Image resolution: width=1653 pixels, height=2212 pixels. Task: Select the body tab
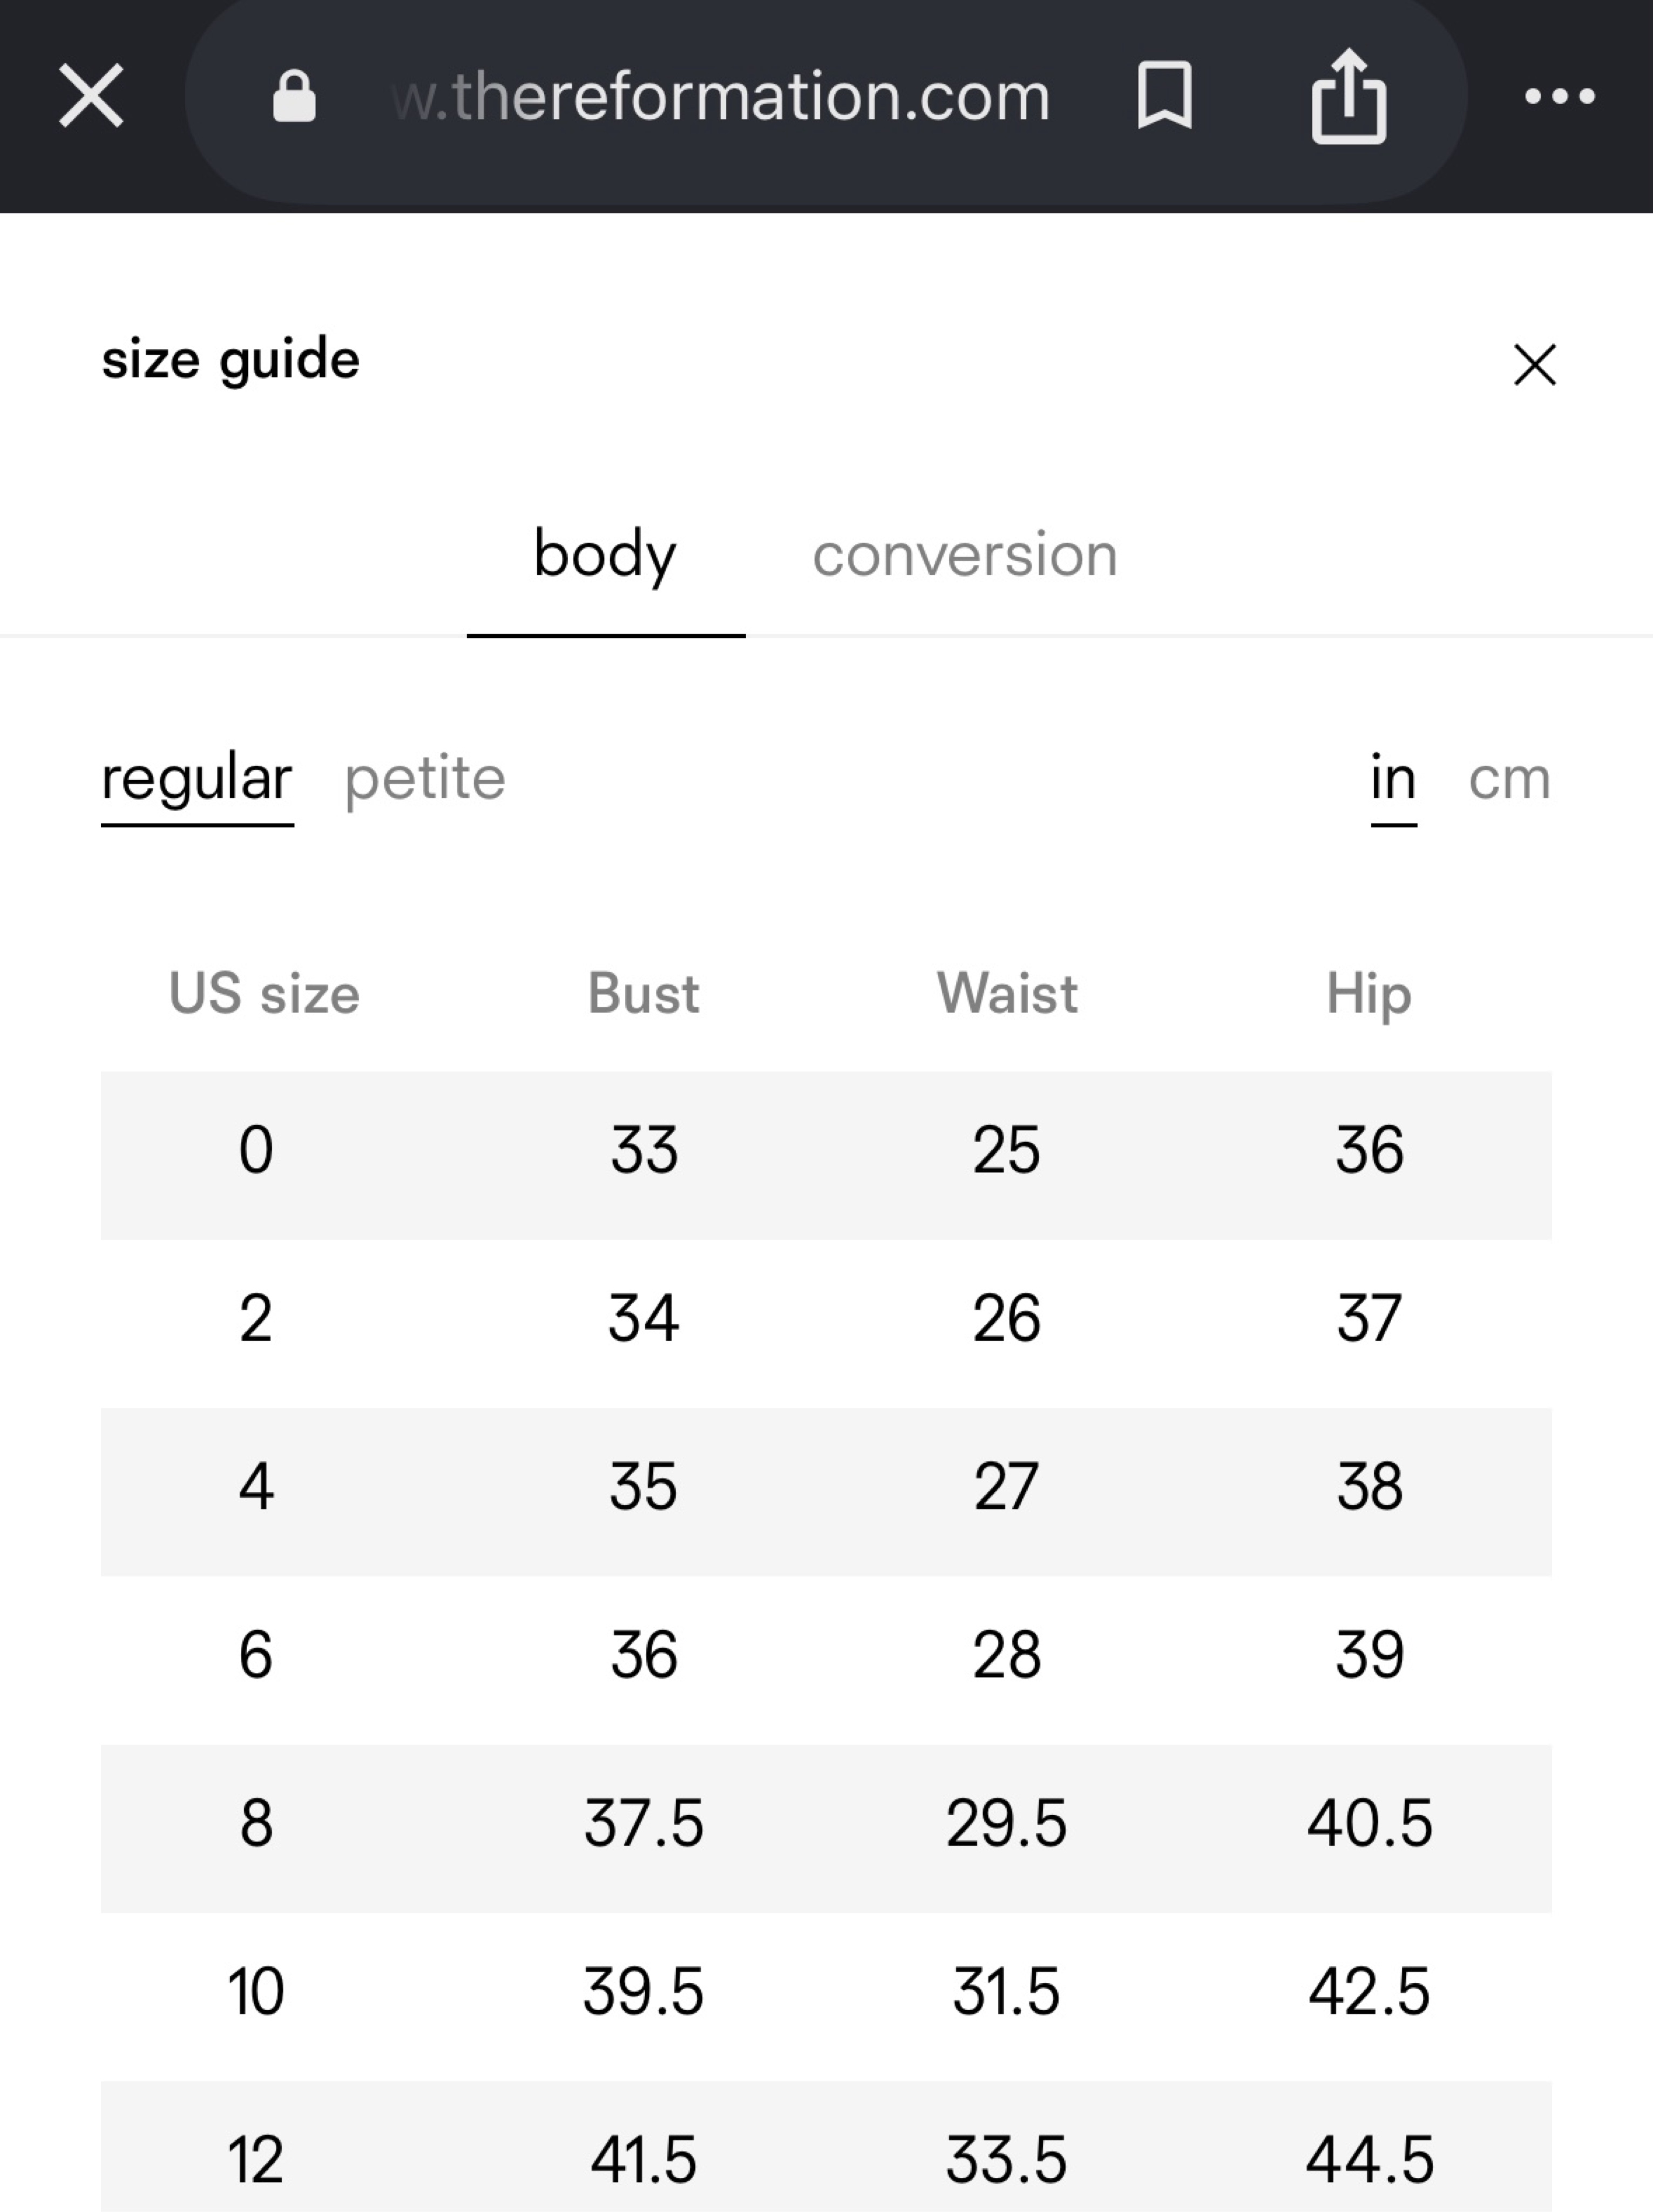(x=606, y=555)
